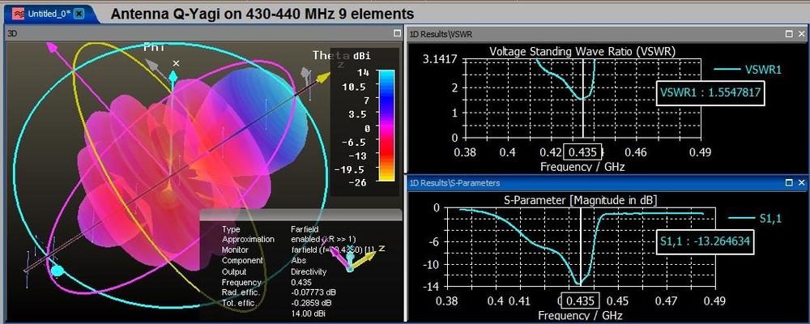Click the 3.1417 VSWR axis maximum label
The image size is (810, 324).
click(440, 59)
